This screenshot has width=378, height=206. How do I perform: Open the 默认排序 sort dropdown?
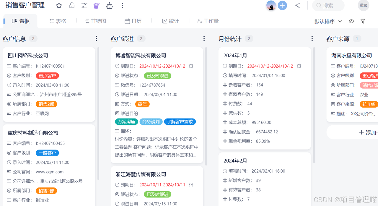tap(328, 21)
